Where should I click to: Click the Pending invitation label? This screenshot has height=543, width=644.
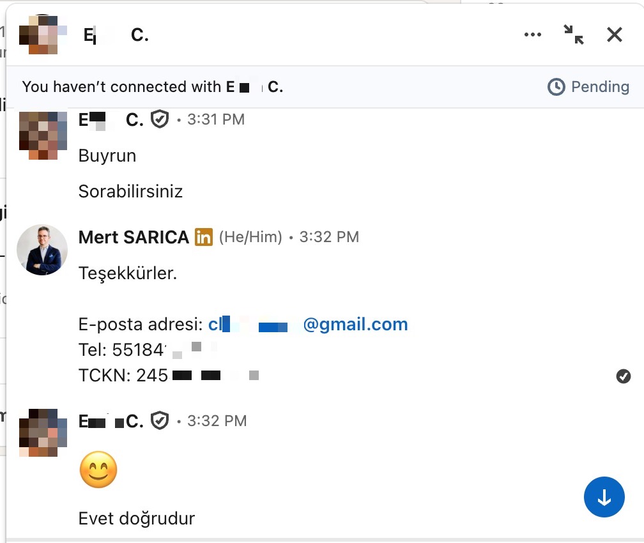[600, 87]
